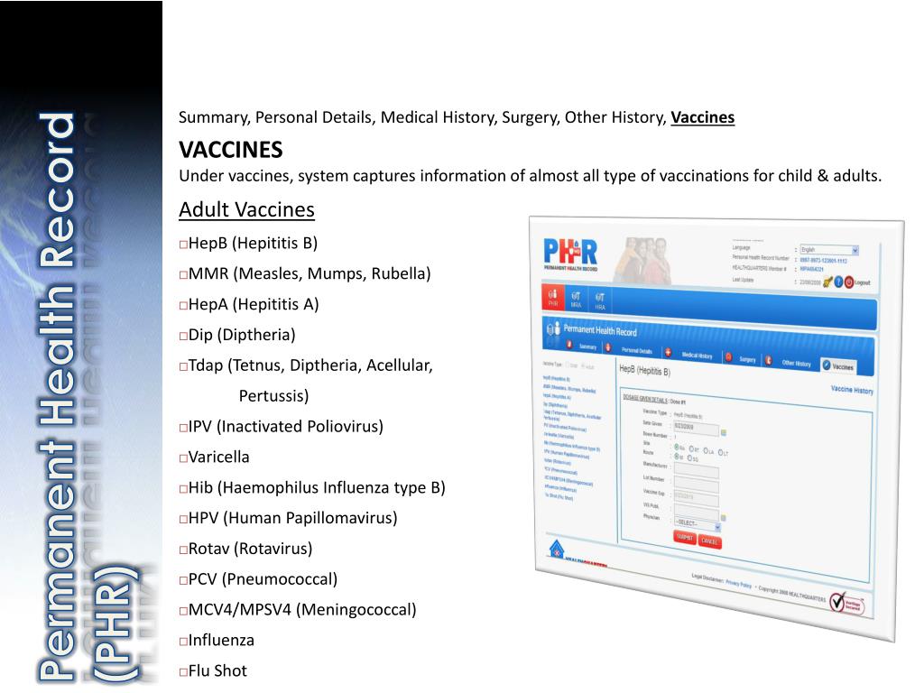The height and width of the screenshot is (693, 924).
Task: Click 'MMR (Measles, Mumps, Rubella)' slide bullet
Action: (x=310, y=273)
